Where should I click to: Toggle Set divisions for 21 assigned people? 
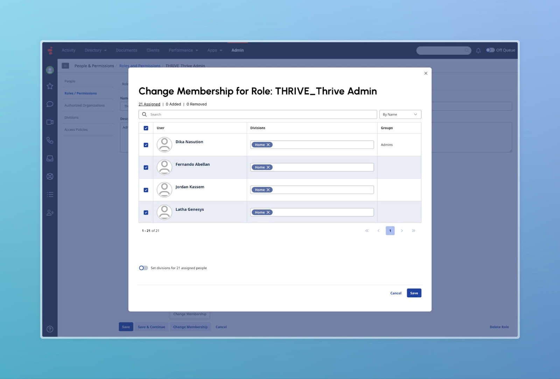pos(143,267)
